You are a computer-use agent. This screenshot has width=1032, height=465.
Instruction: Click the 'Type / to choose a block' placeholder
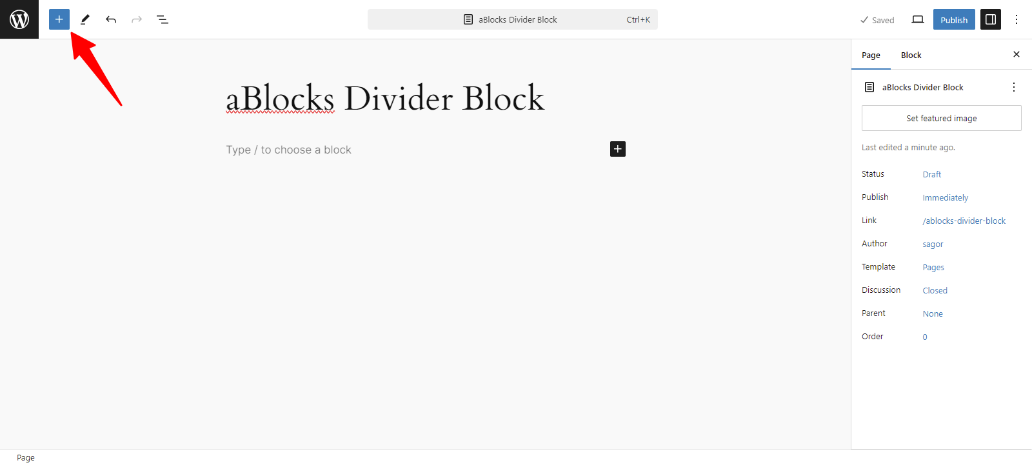[288, 150]
